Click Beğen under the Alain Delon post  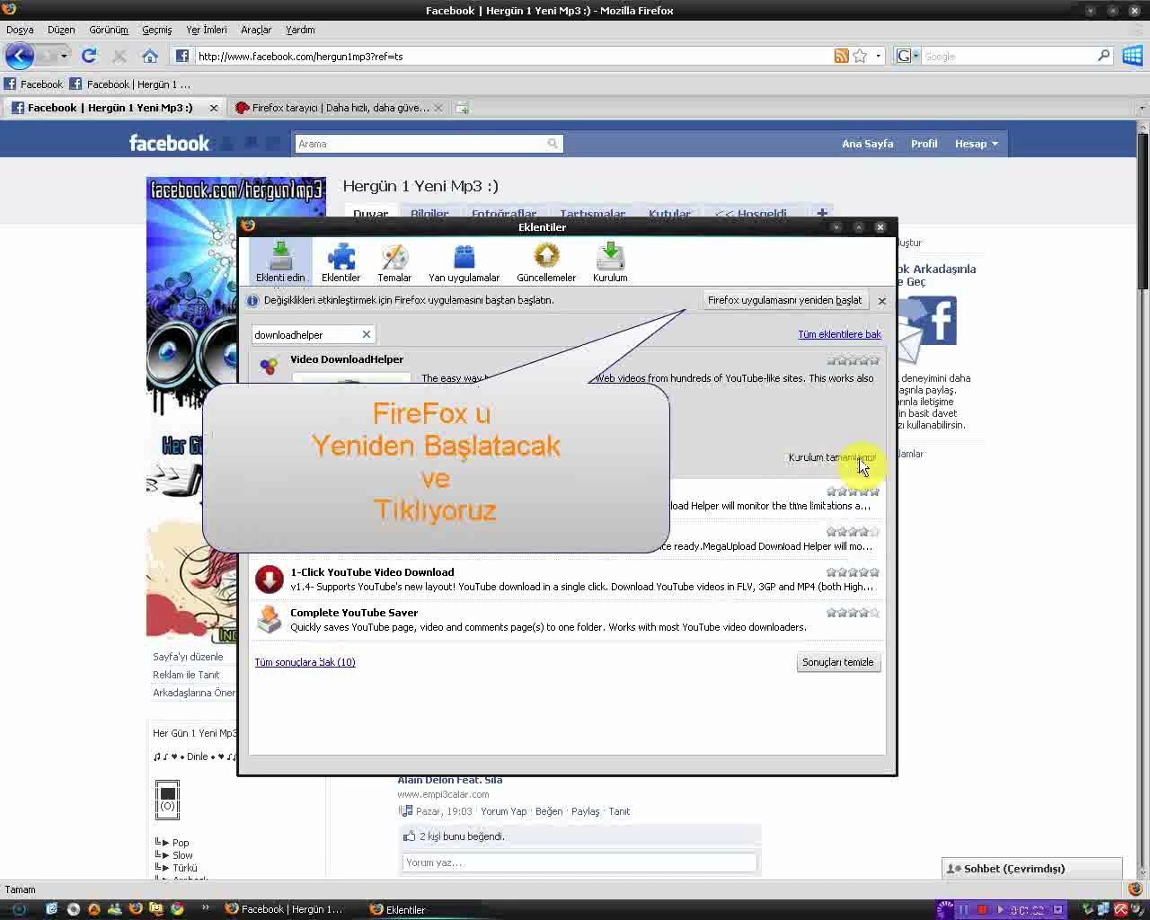tap(549, 811)
